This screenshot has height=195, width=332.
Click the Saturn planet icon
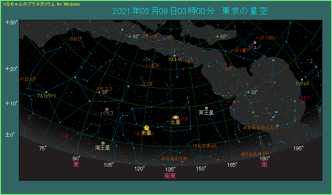point(176,117)
